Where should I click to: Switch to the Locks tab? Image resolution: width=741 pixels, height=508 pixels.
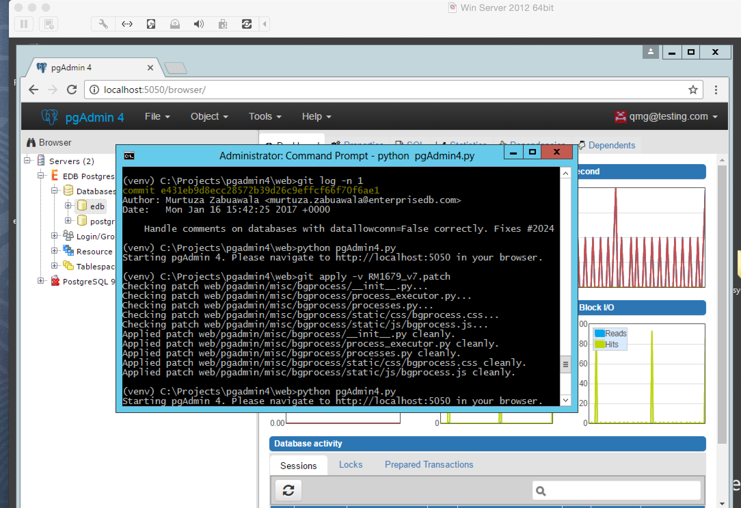point(350,465)
